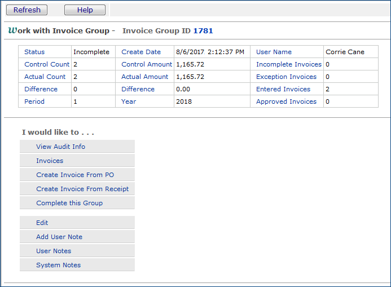Click the Status field label
Viewport: 391px width, 287px height.
point(34,52)
